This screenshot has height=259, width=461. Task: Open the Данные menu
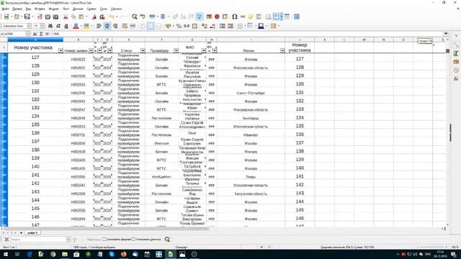pyautogui.click(x=78, y=9)
